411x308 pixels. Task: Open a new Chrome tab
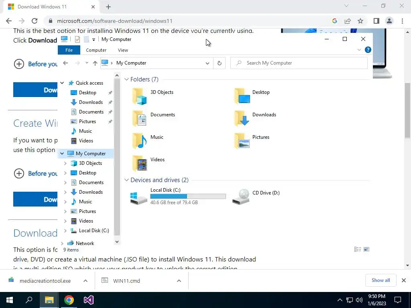(x=108, y=7)
